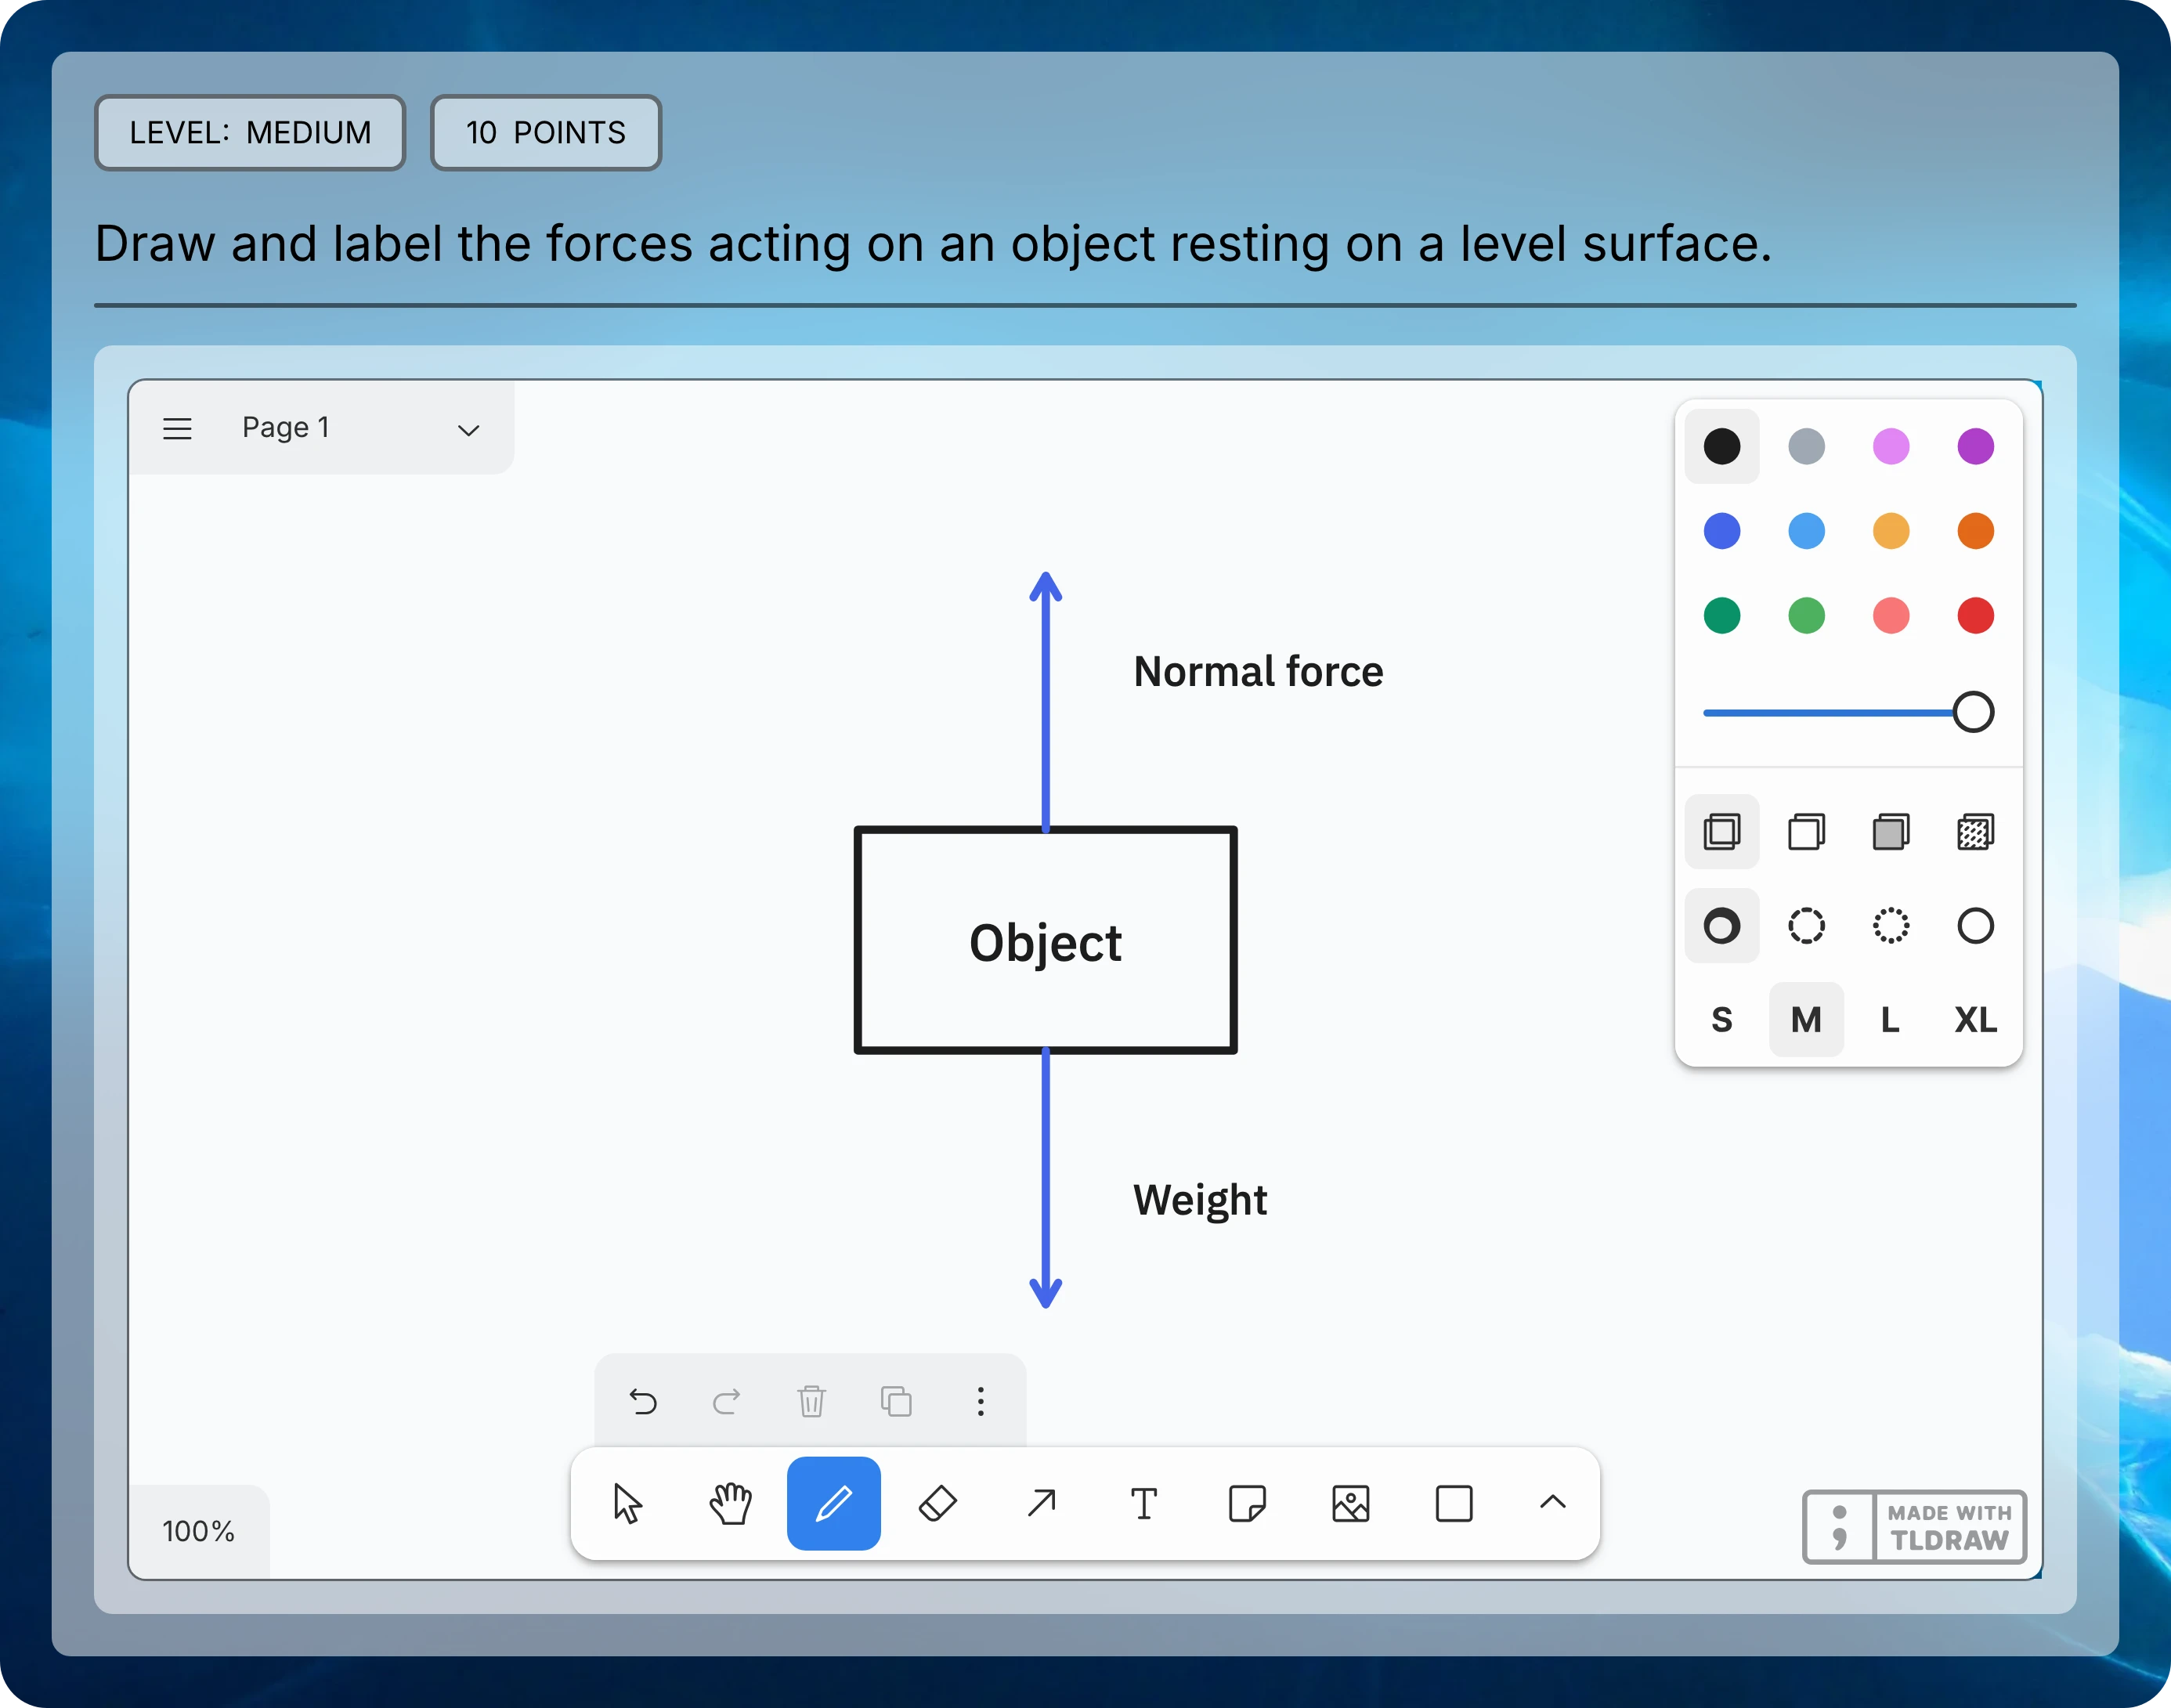Adjust the opacity slider handle

click(x=1973, y=712)
